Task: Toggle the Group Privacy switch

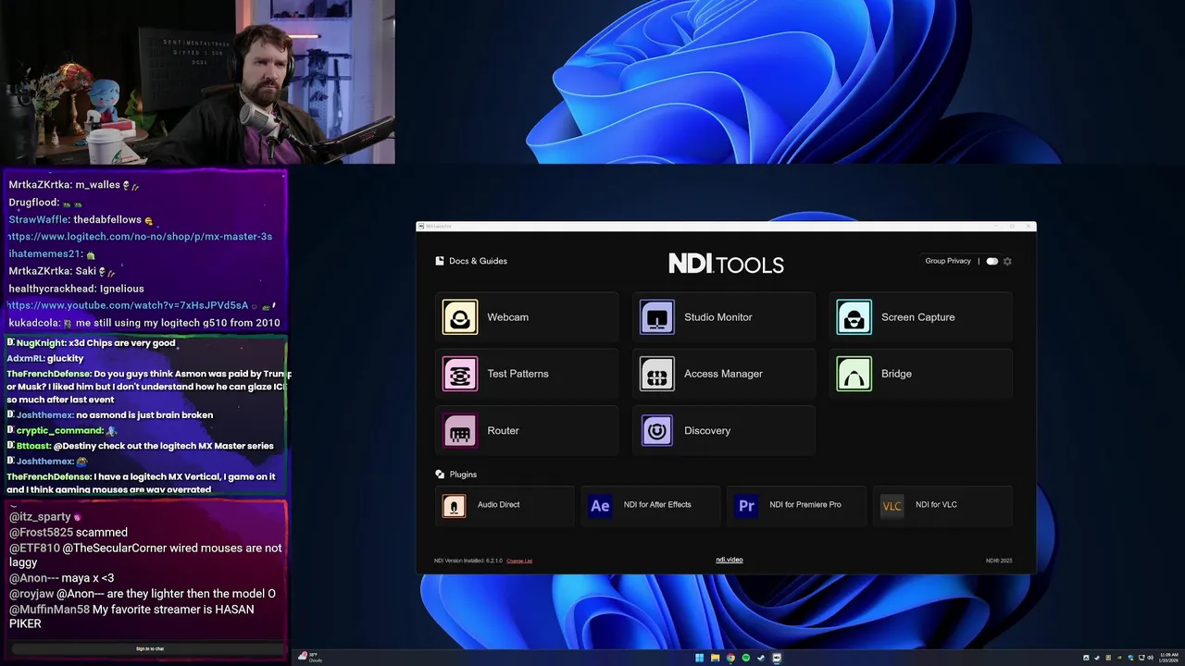Action: (992, 261)
